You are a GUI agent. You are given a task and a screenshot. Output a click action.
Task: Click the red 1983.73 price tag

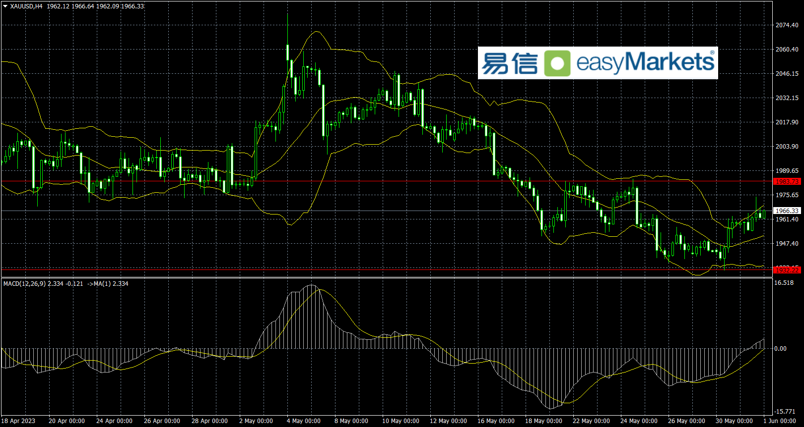787,182
